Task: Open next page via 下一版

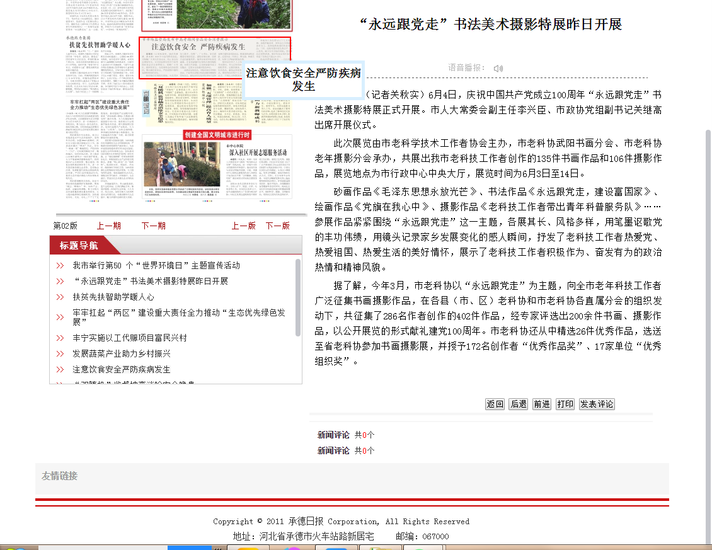Action: pyautogui.click(x=277, y=226)
